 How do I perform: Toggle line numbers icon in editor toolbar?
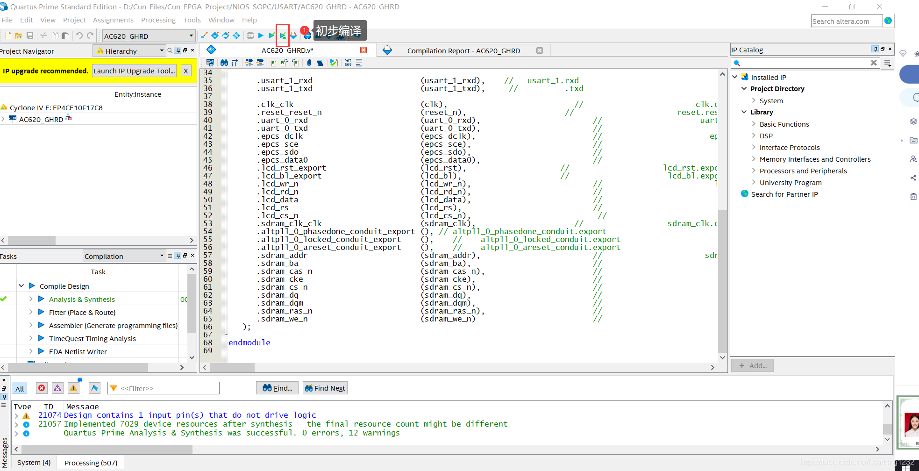click(x=348, y=63)
